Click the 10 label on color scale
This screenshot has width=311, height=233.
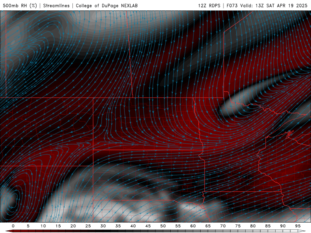point(43,226)
